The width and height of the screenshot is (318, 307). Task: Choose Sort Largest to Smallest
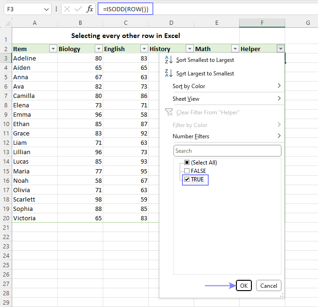(x=205, y=74)
